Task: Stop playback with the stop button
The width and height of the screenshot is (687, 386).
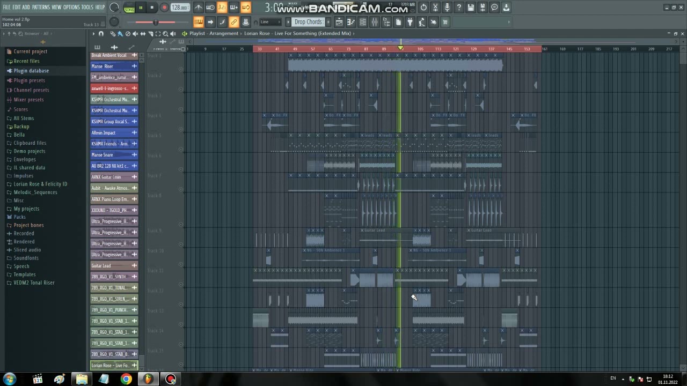Action: (152, 8)
